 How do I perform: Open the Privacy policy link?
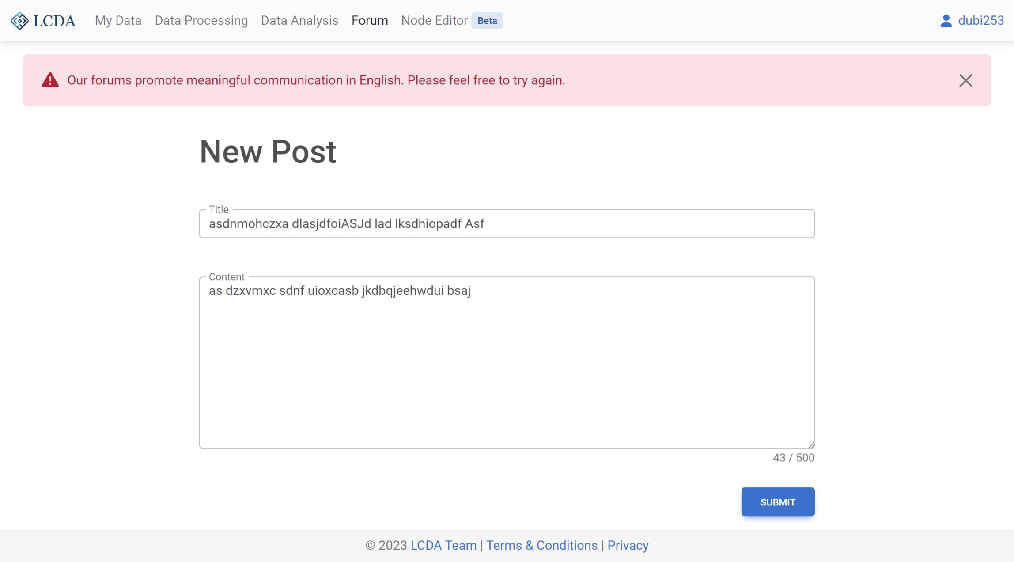628,546
